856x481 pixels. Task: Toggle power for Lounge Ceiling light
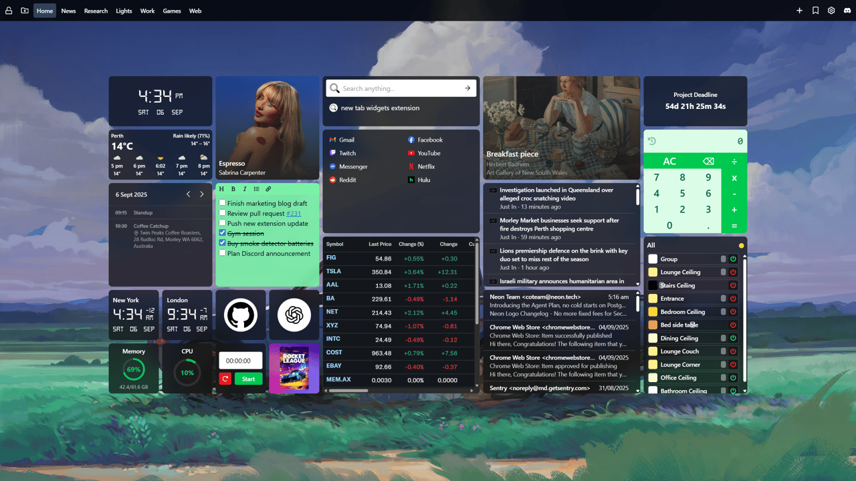(733, 272)
